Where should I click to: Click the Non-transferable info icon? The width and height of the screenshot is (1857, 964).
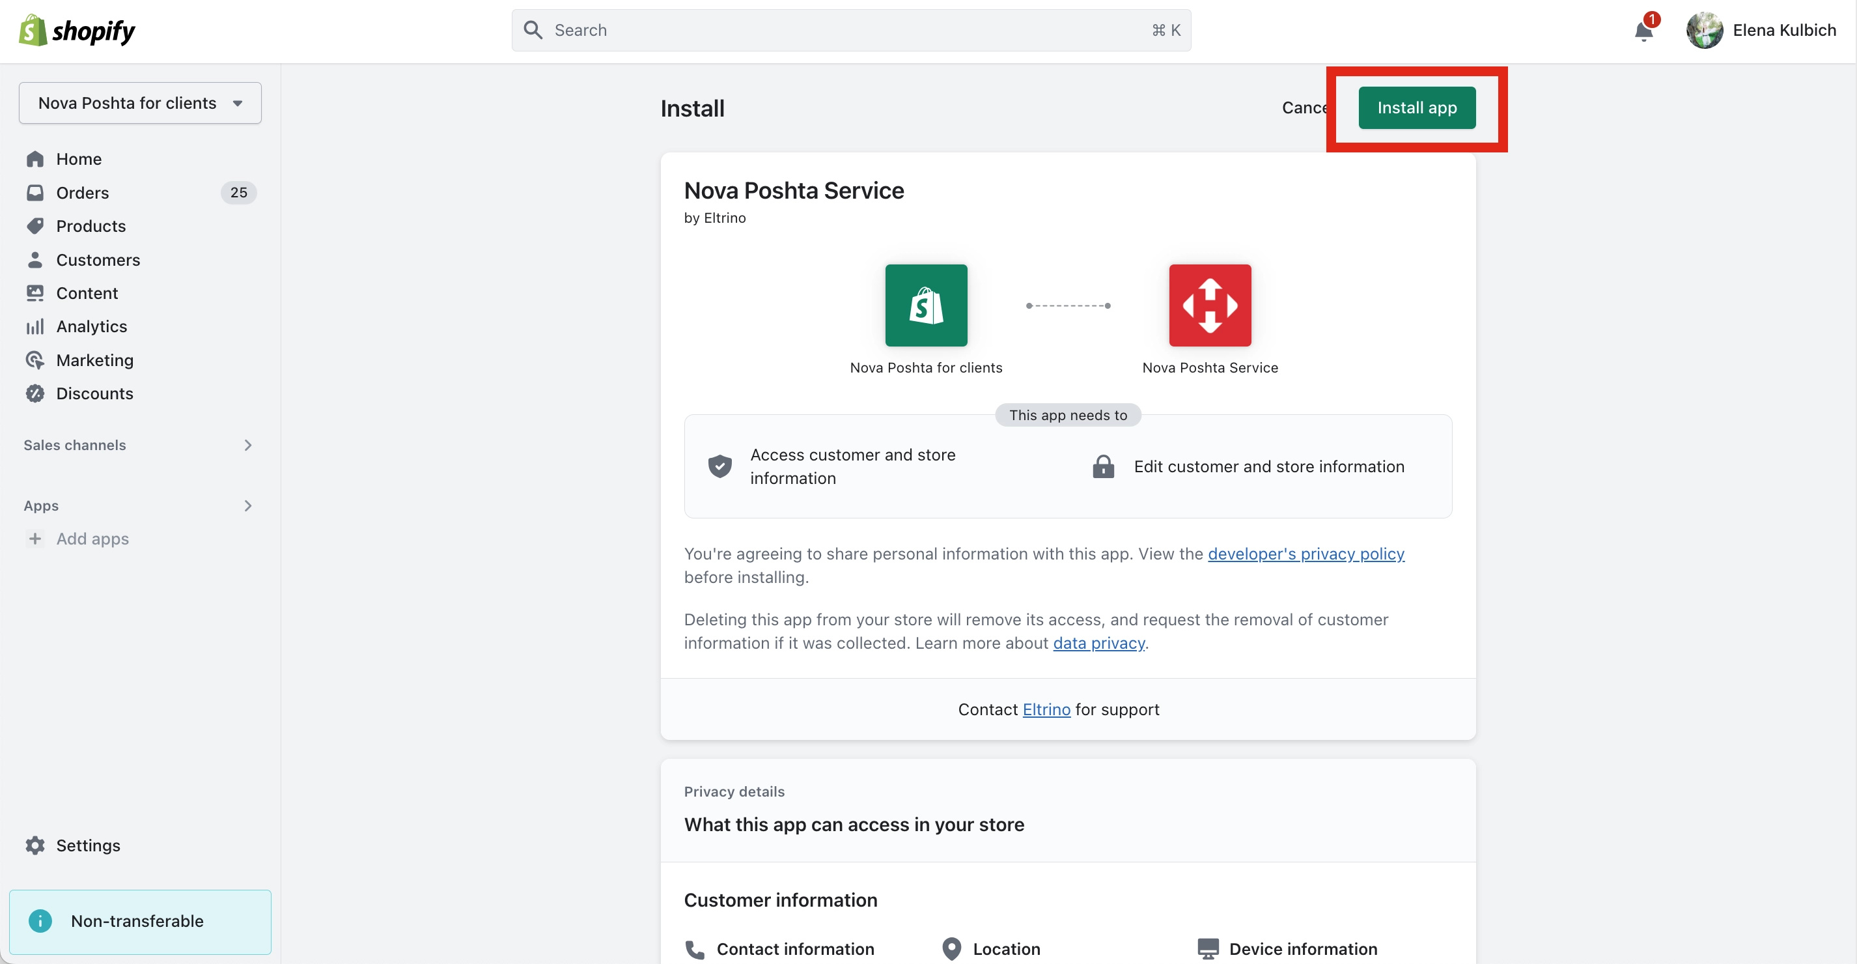tap(40, 921)
